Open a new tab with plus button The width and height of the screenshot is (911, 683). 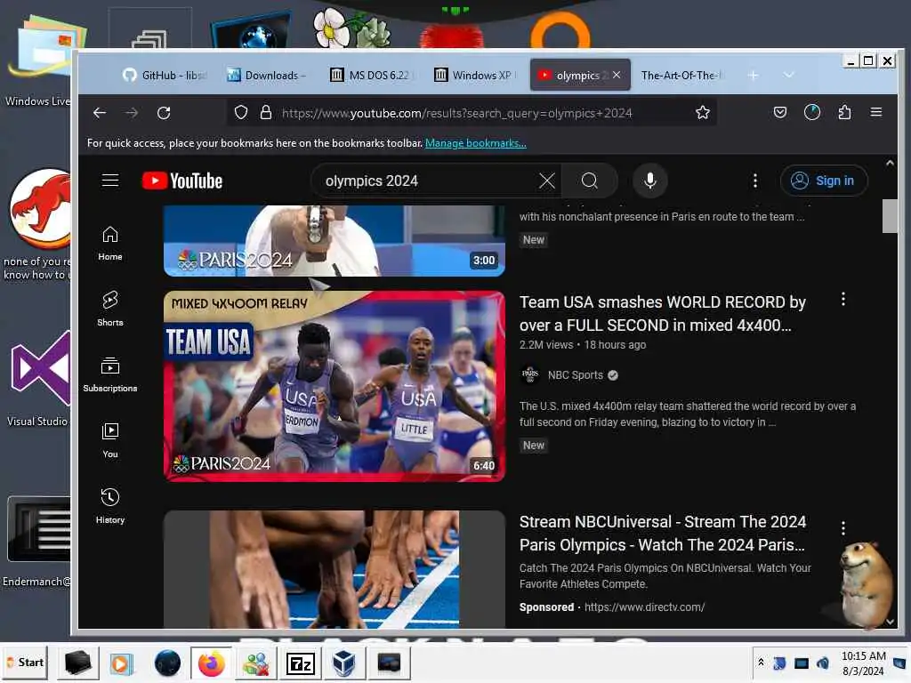coord(753,75)
